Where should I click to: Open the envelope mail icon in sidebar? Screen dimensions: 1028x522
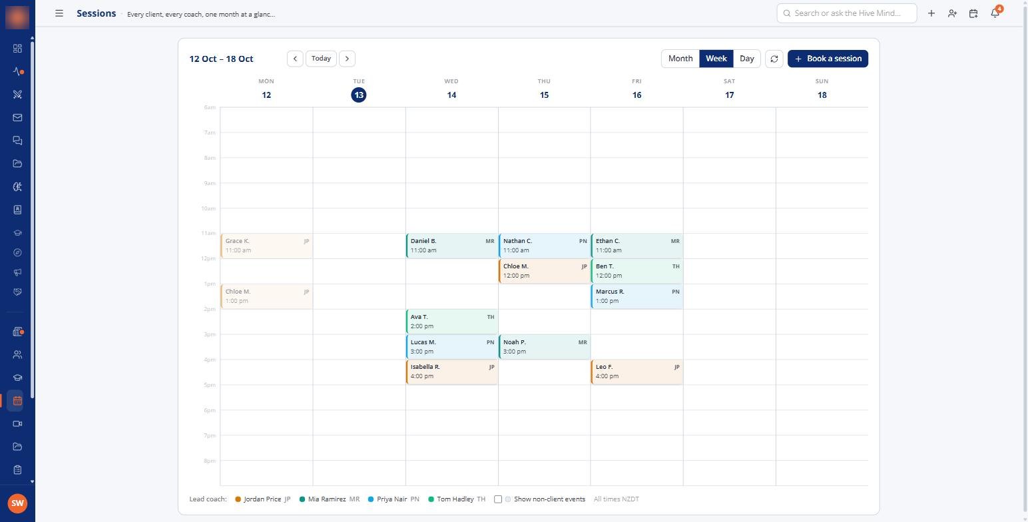(17, 118)
